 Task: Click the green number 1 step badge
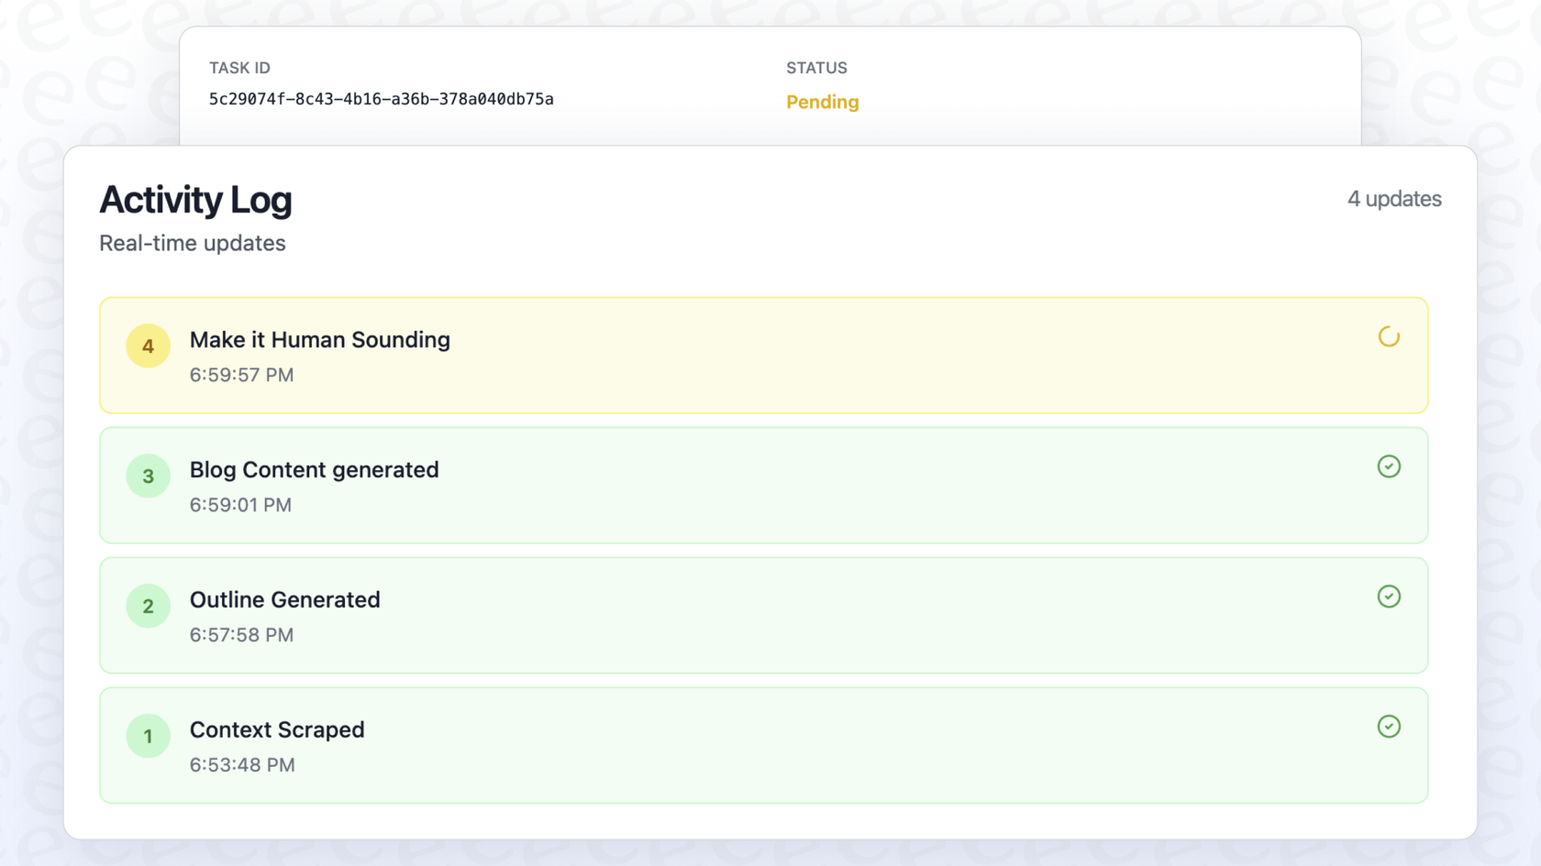click(x=148, y=737)
